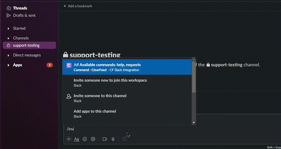Click the ClearFeed app icon in suggestions

(69, 66)
